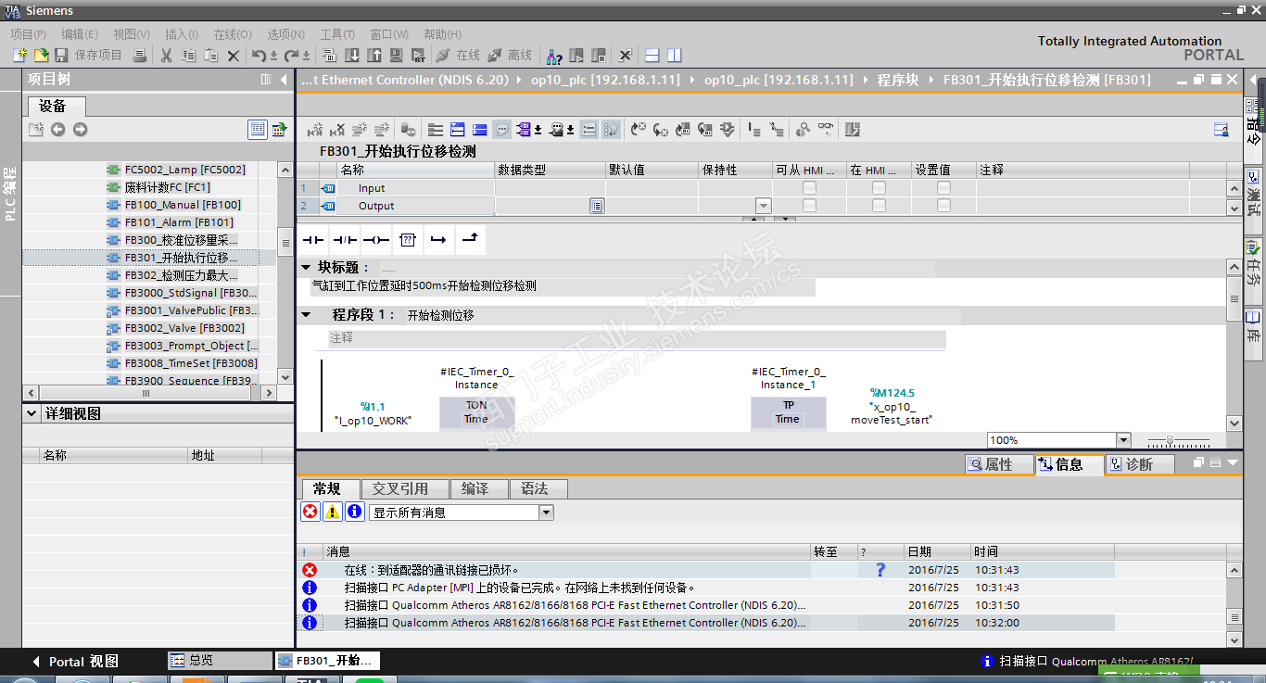Viewport: 1266px width, 683px height.
Task: Switch to Portal 视图 view
Action: pos(75,662)
